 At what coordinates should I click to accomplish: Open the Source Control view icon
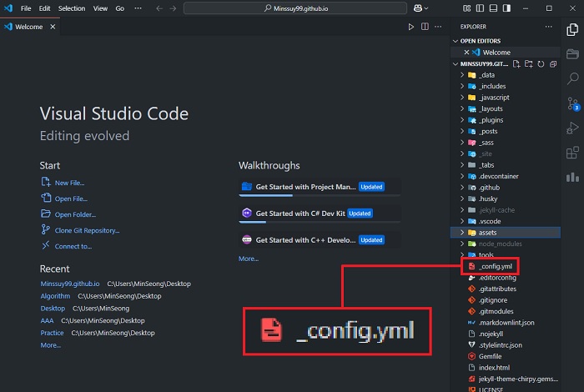pyautogui.click(x=572, y=103)
